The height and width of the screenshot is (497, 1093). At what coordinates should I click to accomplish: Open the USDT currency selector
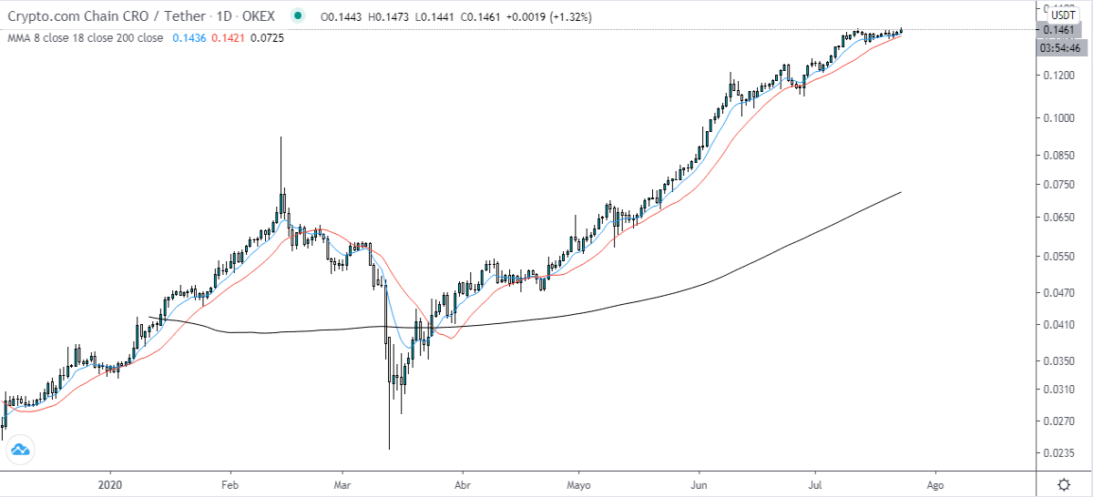pos(1064,14)
